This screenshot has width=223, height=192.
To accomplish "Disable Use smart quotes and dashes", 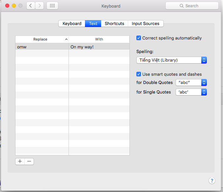I will pyautogui.click(x=139, y=74).
